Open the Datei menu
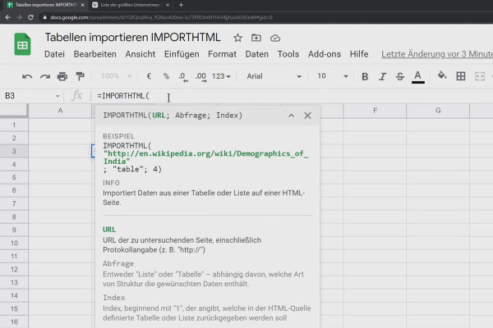Screen dimensions: 493x328 (x=54, y=54)
